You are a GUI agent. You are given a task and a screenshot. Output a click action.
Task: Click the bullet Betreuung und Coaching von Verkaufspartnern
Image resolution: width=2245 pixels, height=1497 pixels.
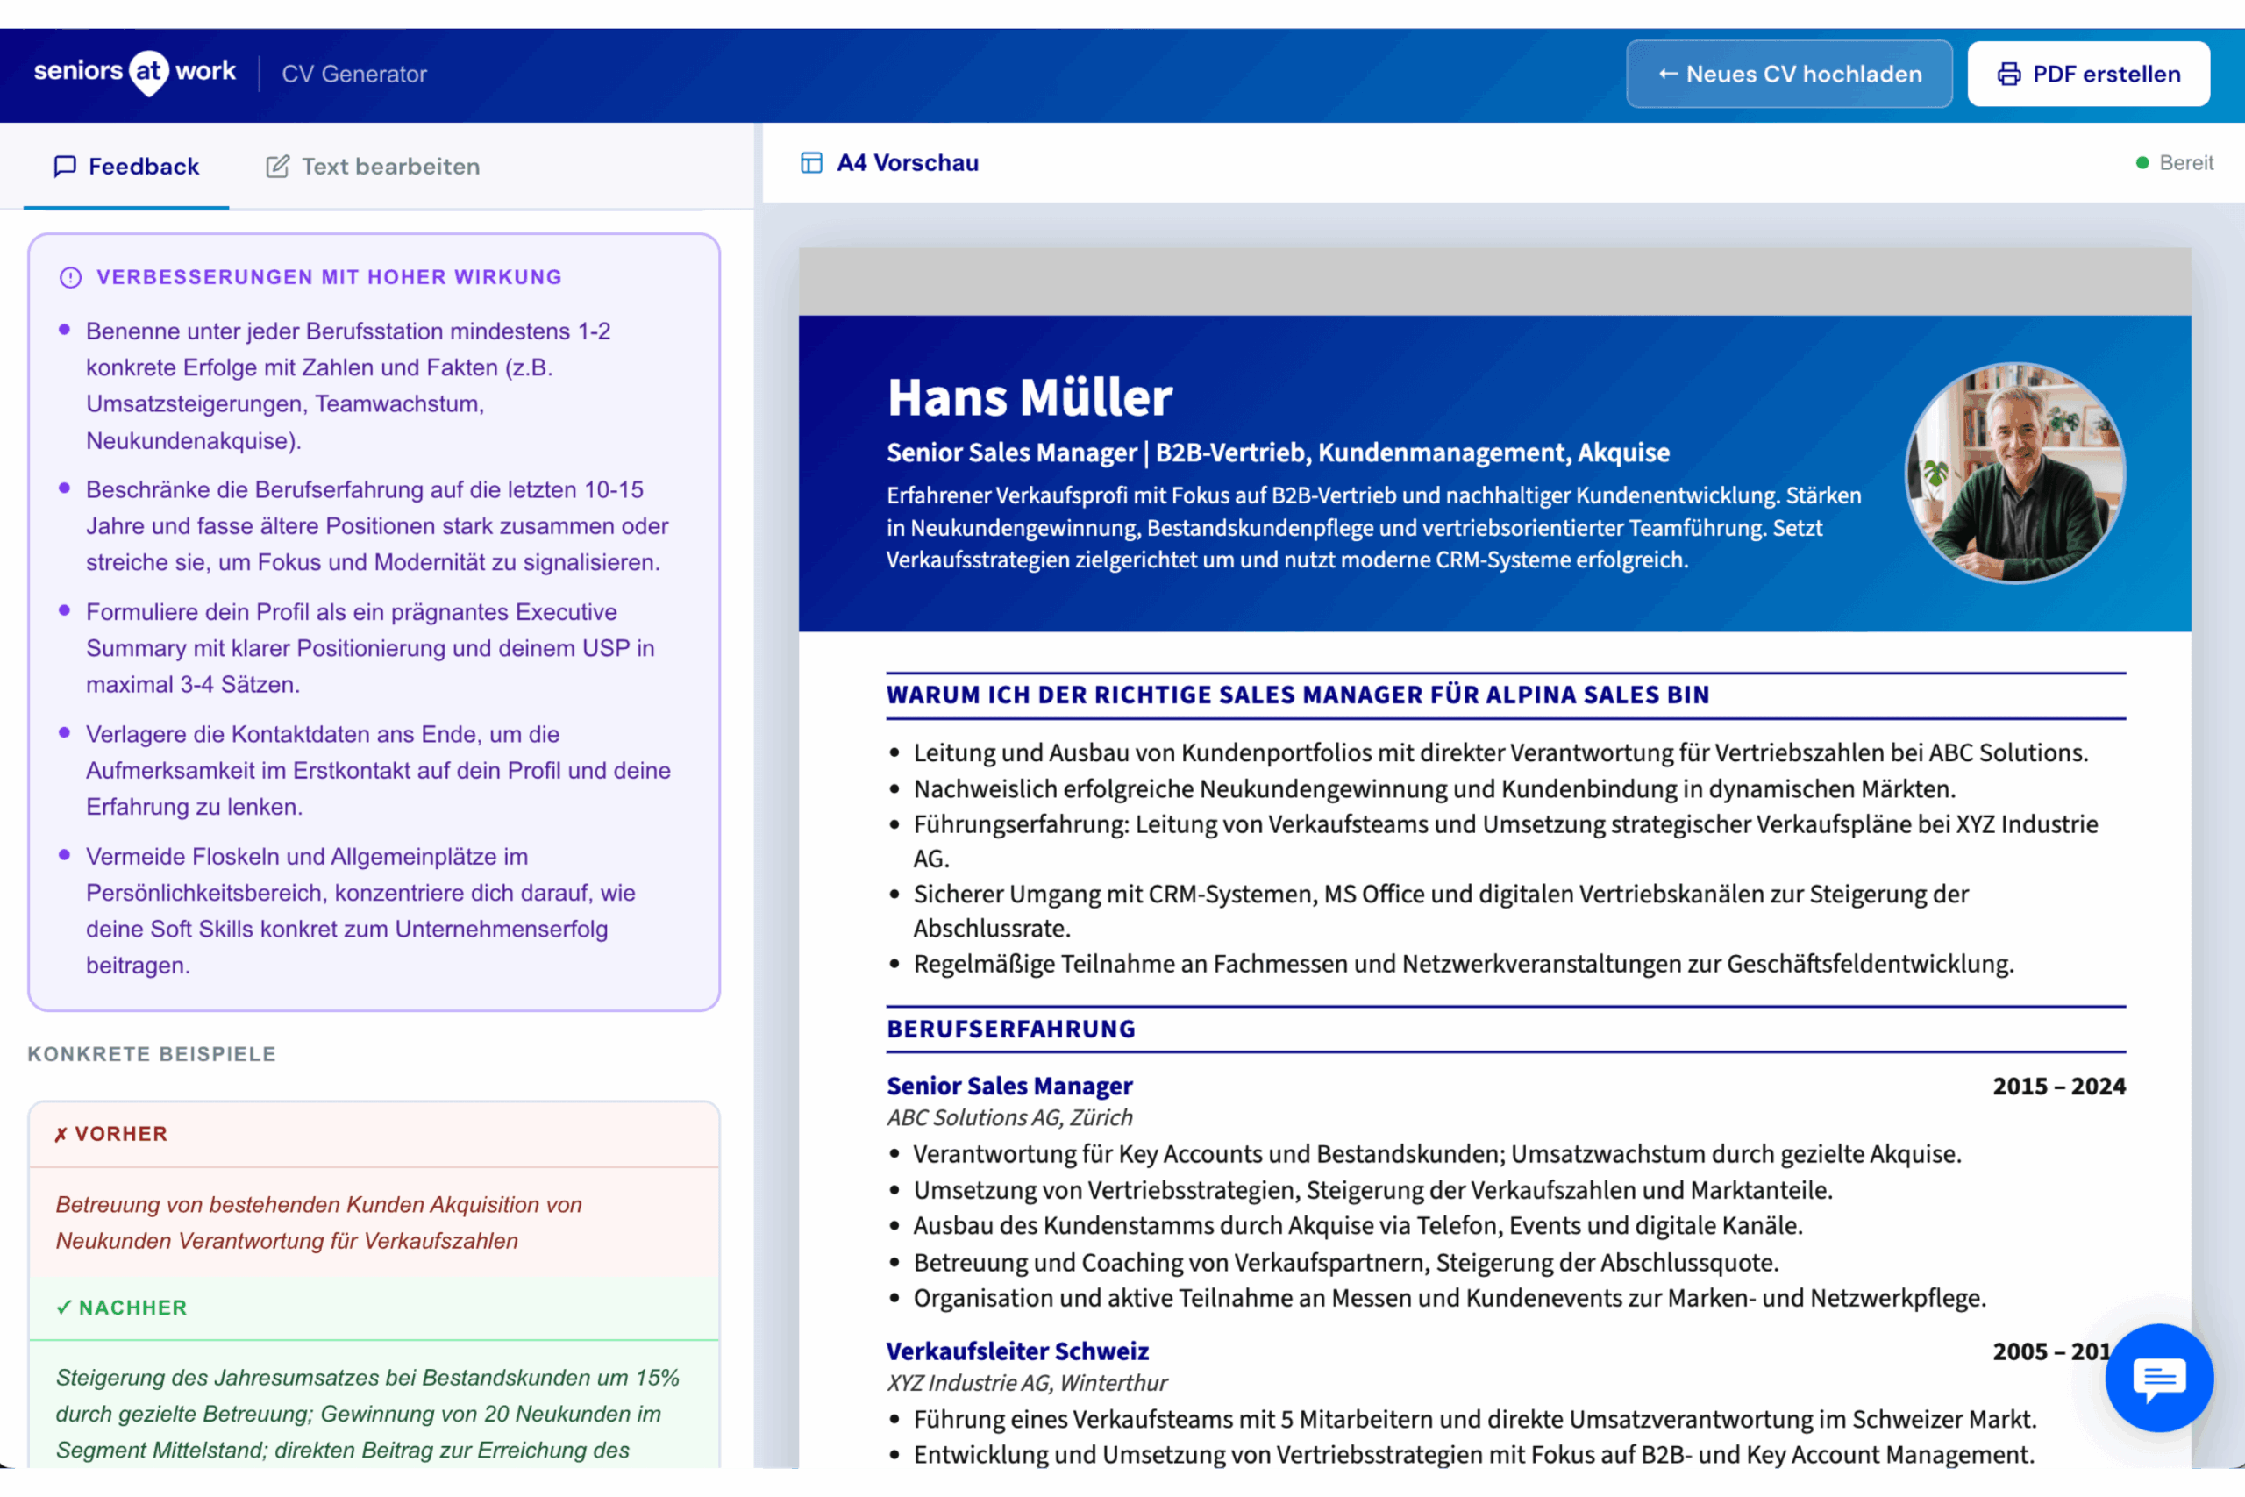[x=1346, y=1263]
